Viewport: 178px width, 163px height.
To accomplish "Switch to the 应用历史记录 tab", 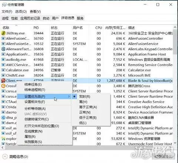I will (30, 18).
